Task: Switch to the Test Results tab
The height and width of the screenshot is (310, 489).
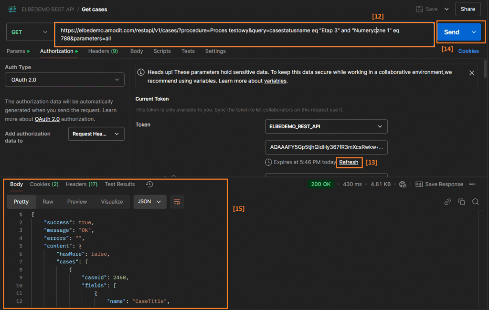Action: point(120,185)
